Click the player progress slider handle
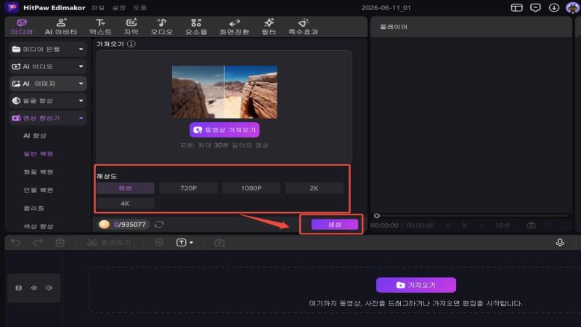This screenshot has width=581, height=327. (x=377, y=216)
